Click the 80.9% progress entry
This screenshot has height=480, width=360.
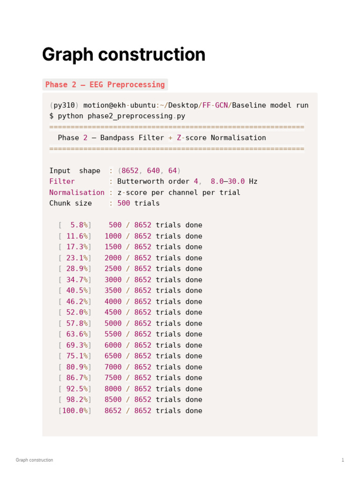pyautogui.click(x=75, y=367)
